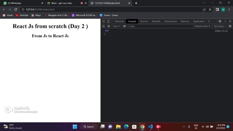Open the Application tab

click(x=199, y=21)
